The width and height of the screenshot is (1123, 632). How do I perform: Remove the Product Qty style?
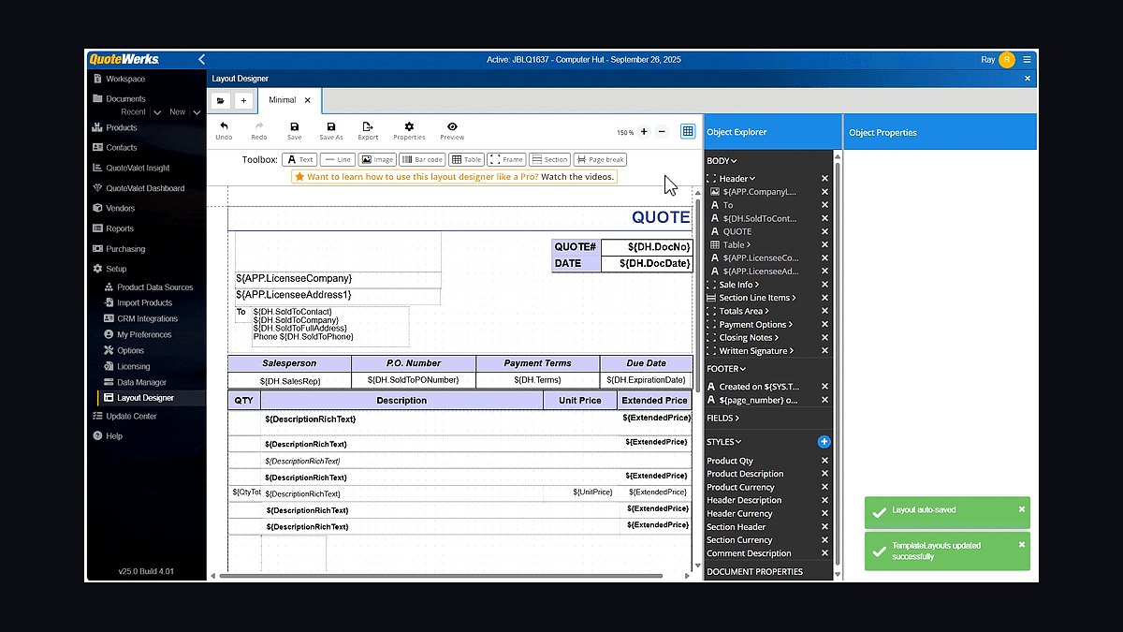pos(824,461)
